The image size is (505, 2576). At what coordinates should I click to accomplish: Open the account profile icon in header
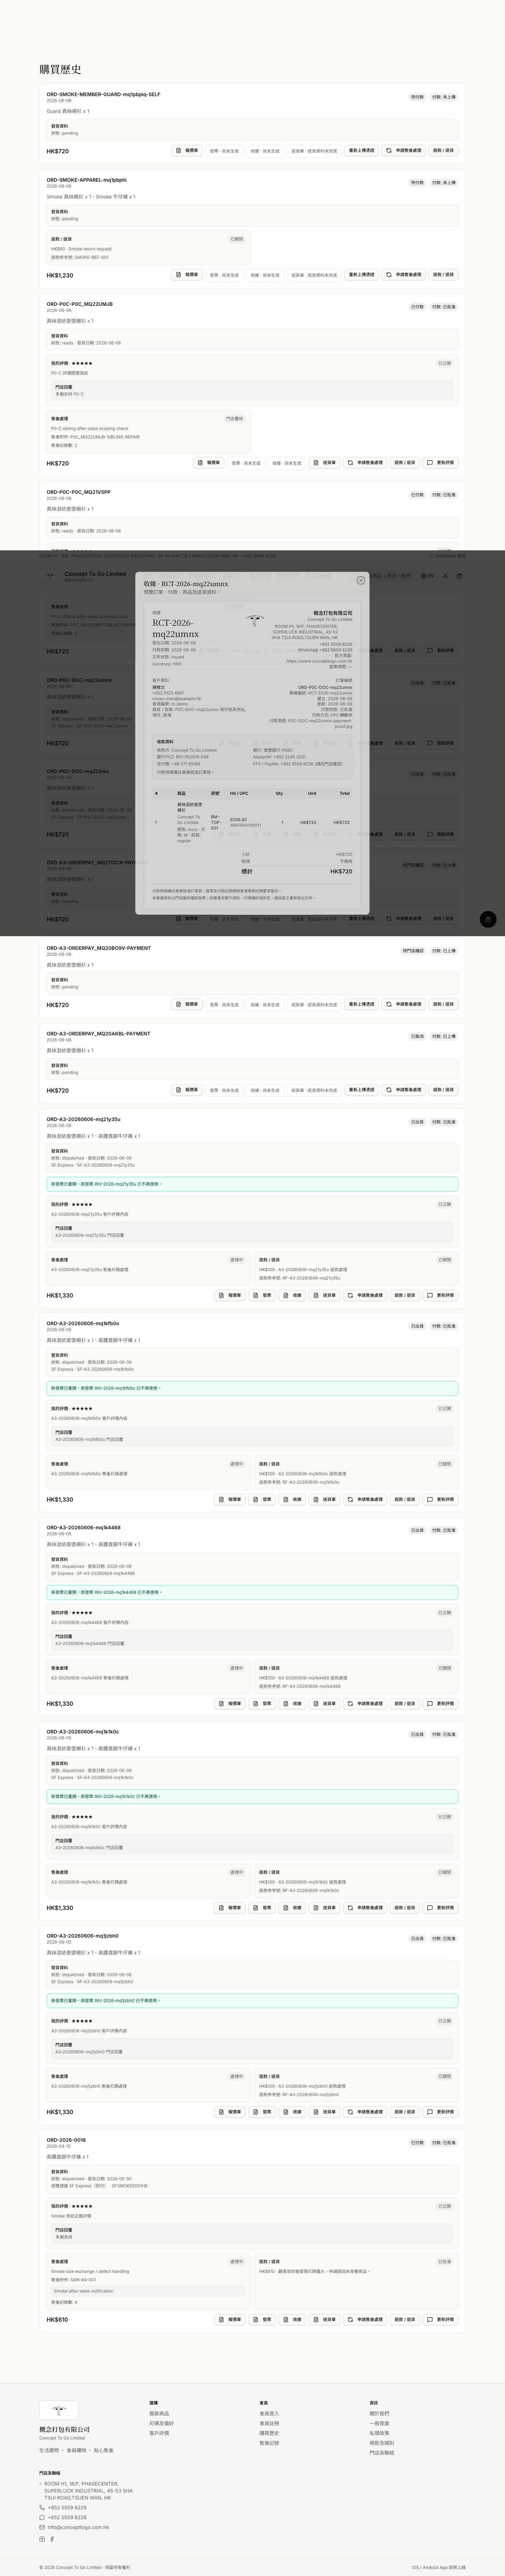point(446,576)
